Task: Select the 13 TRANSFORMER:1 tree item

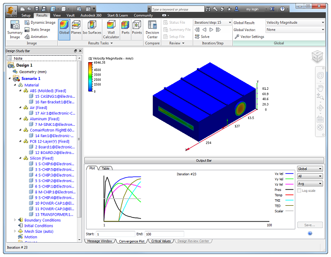Action: point(51,215)
